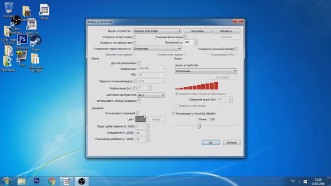The width and height of the screenshot is (331, 186).
Task: Tick Использовать WaveOut обработ checkbox
Action: tap(174, 114)
